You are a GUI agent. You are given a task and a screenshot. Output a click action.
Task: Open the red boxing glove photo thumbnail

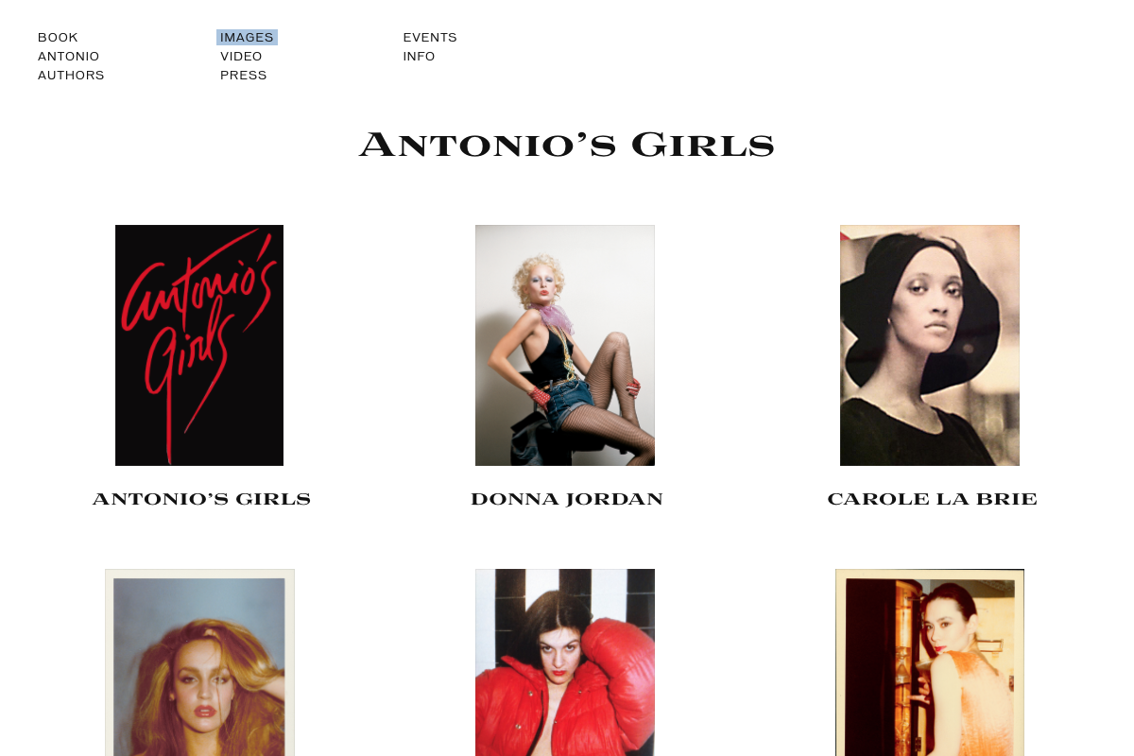pyautogui.click(x=565, y=662)
